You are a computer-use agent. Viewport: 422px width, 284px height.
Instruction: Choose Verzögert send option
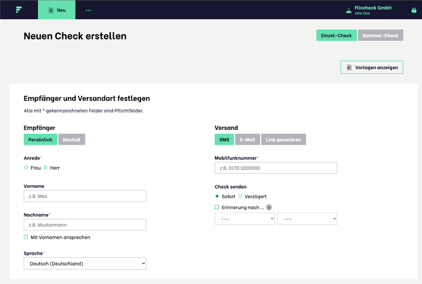point(240,196)
